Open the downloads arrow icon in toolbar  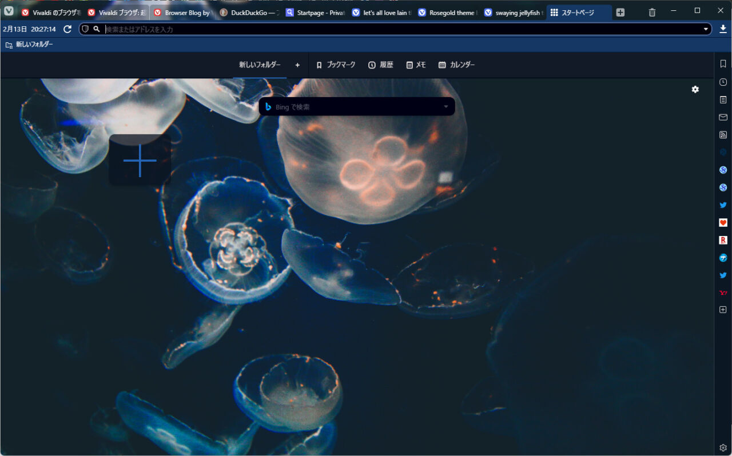723,29
